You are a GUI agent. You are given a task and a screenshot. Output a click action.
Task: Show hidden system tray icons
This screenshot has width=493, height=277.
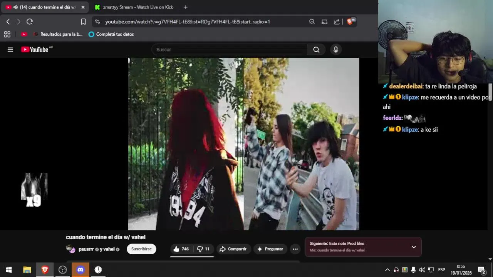click(387, 270)
